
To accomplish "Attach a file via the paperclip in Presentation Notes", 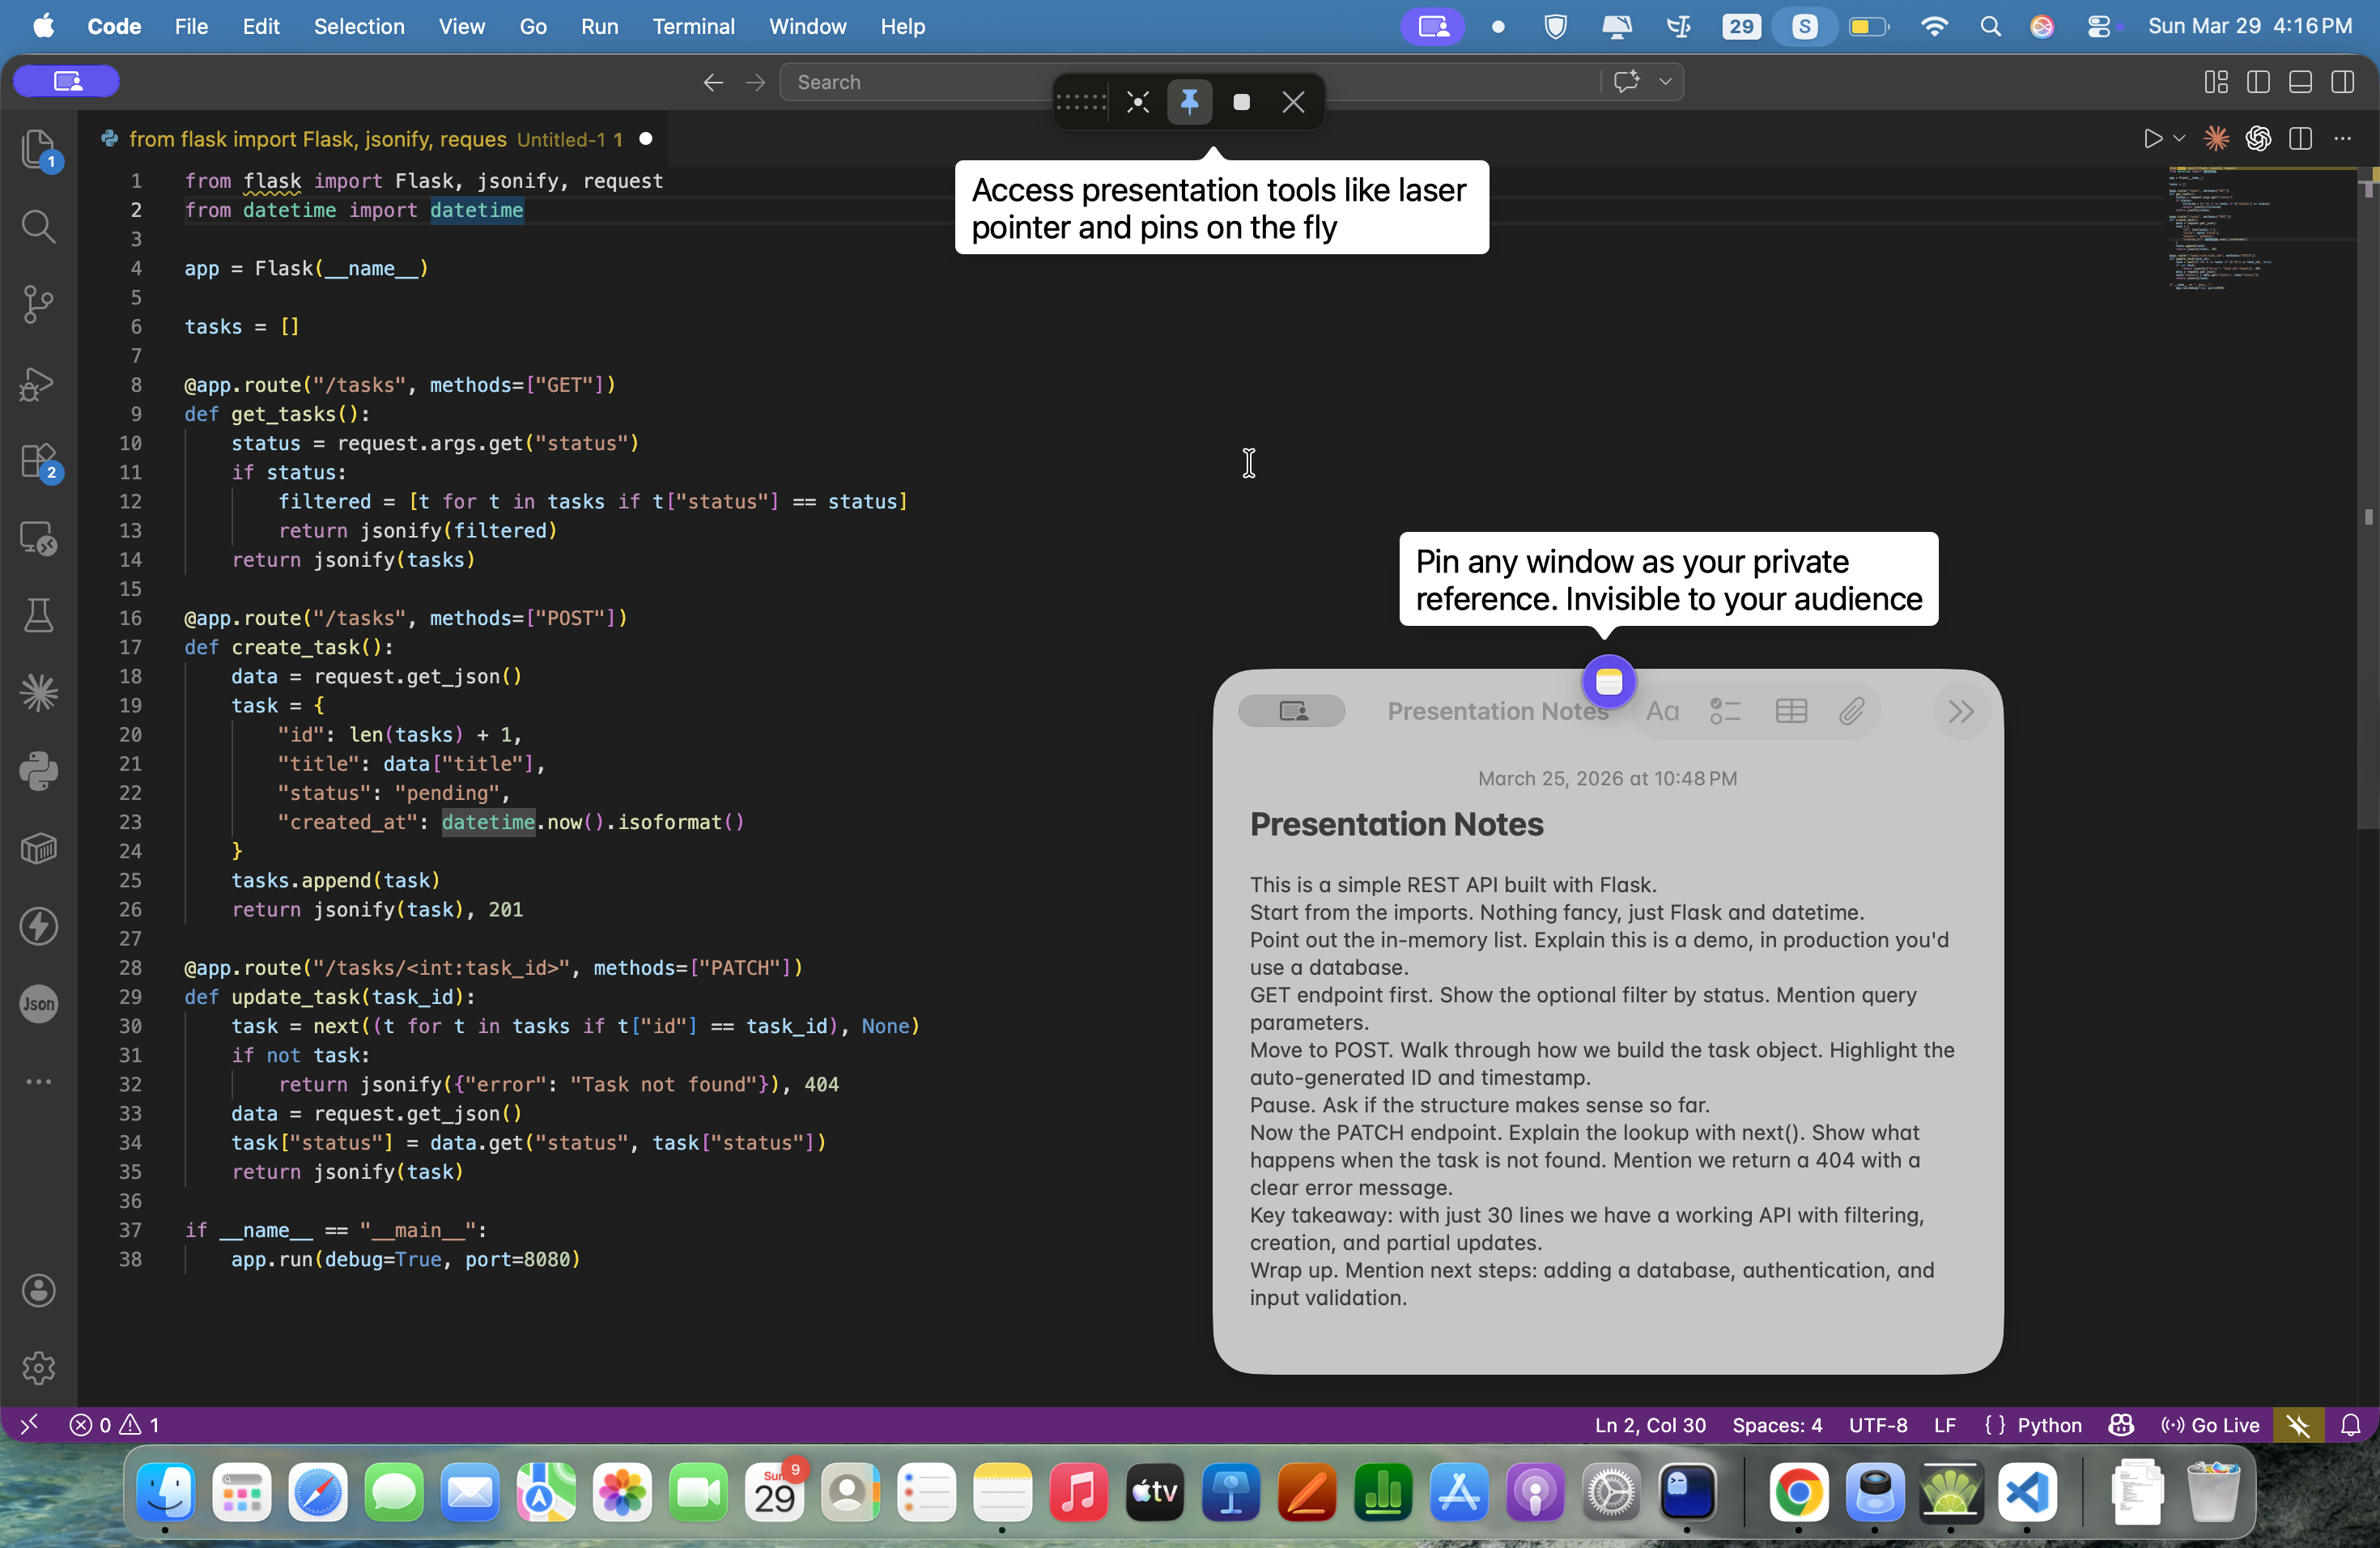I will pos(1852,711).
